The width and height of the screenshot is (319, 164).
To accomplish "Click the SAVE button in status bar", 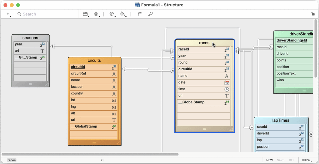I will [x=280, y=160].
